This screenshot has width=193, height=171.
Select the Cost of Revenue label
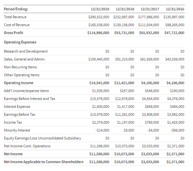click(17, 25)
